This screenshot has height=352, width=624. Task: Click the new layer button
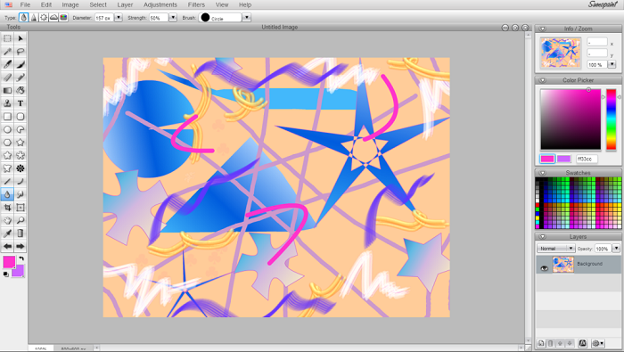pos(541,343)
